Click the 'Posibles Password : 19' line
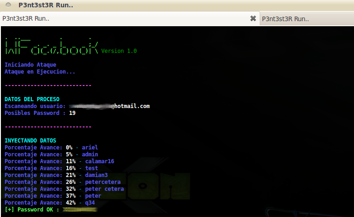Viewport: 354px width, 217px height. [40, 113]
